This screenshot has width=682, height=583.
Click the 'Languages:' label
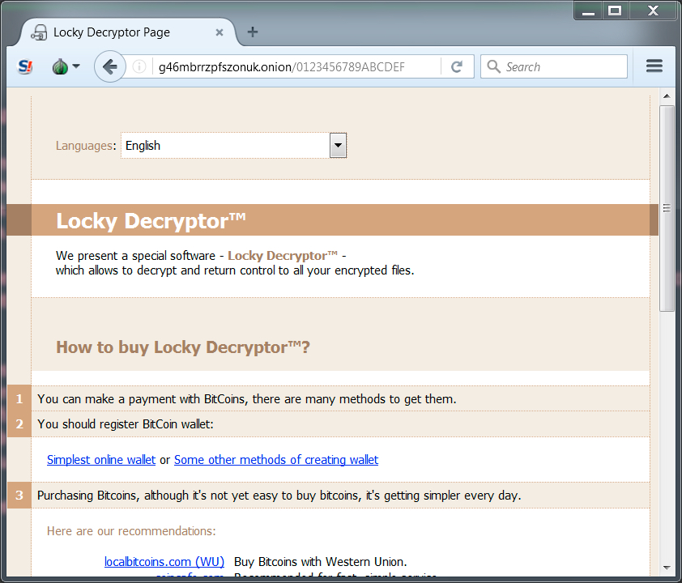86,145
